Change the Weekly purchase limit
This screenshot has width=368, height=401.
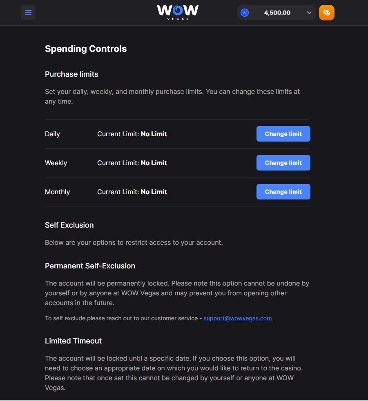tap(283, 163)
